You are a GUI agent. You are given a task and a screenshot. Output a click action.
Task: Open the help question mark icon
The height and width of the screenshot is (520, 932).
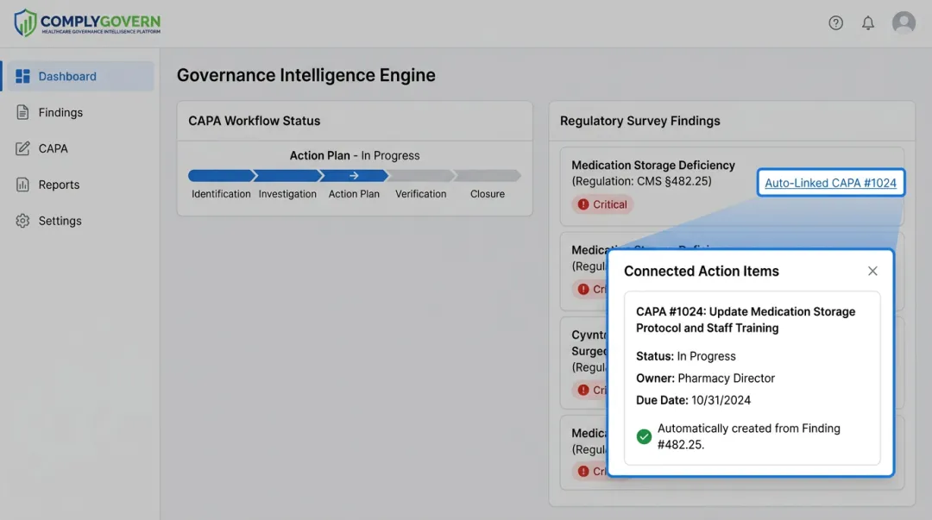(835, 23)
